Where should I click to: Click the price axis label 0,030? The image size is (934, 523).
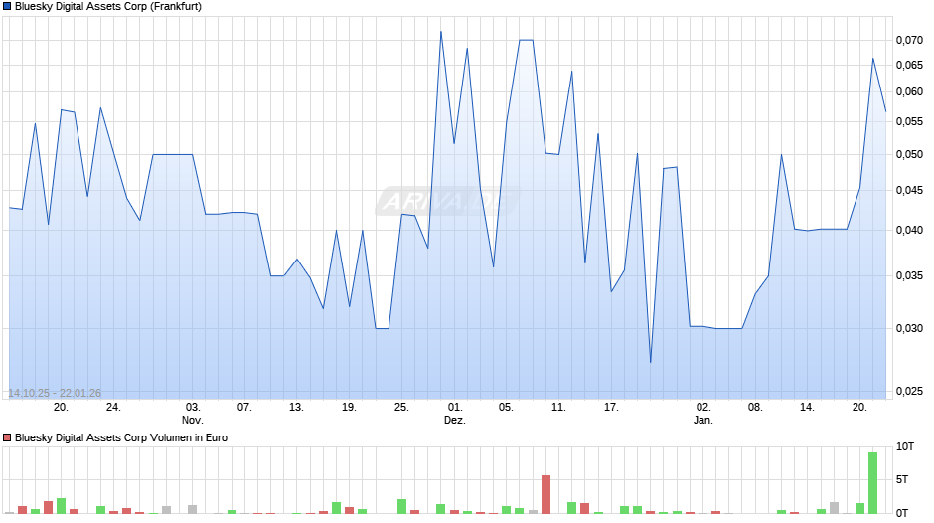tap(909, 328)
